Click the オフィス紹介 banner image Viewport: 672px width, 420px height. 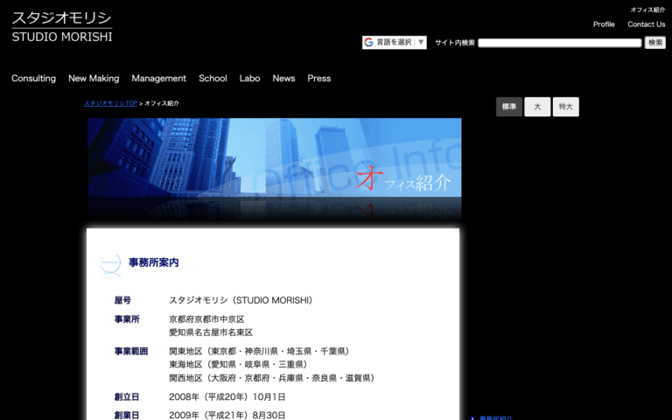[274, 169]
